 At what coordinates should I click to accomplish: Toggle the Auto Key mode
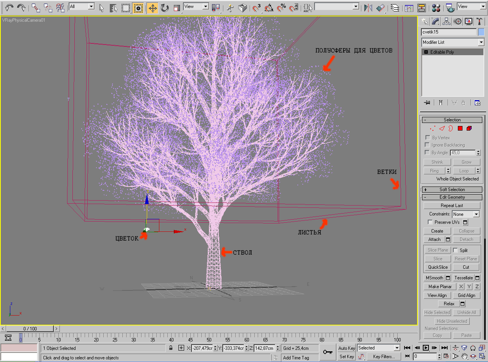[x=347, y=348]
